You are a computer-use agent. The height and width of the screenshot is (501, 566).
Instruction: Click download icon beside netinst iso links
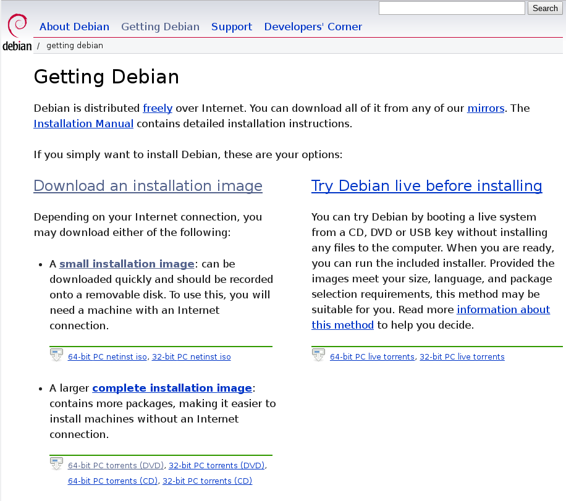(56, 355)
